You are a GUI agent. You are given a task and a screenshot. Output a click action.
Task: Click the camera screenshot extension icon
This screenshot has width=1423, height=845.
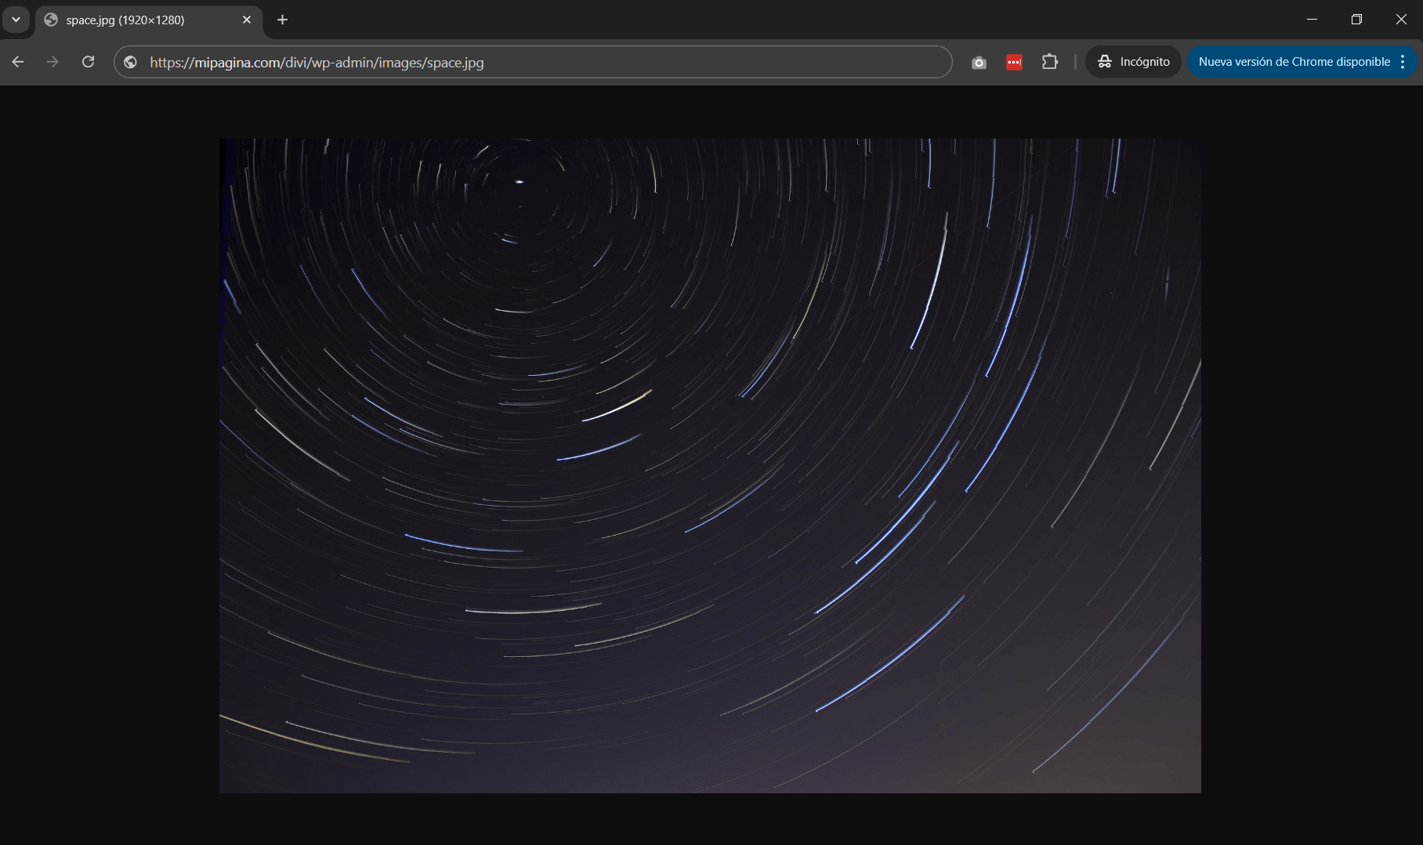click(x=979, y=63)
